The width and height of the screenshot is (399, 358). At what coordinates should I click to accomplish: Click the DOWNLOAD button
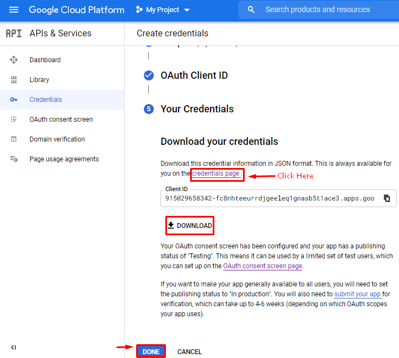coord(190,225)
